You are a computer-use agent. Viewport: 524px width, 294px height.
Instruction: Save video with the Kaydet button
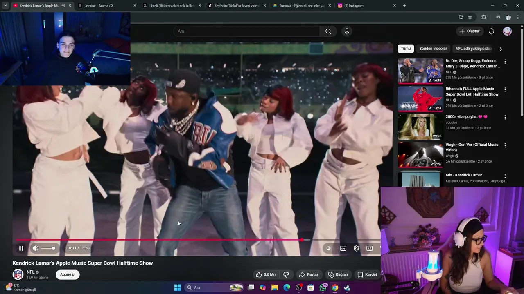pyautogui.click(x=367, y=274)
